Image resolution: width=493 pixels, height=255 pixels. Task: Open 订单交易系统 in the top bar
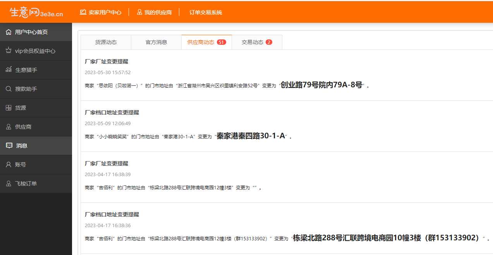pyautogui.click(x=206, y=12)
